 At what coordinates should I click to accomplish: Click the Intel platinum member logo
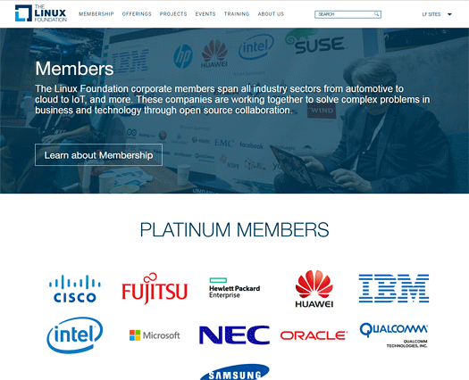pos(75,335)
